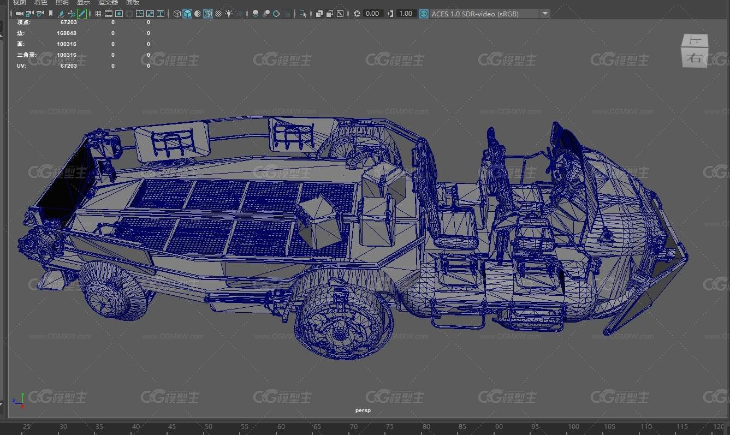Viewport: 730px width, 435px height.
Task: Click X-Ray Active Components icon
Action: [x=329, y=14]
